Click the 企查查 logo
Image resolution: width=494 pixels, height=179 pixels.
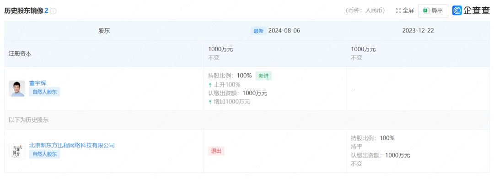click(x=471, y=11)
